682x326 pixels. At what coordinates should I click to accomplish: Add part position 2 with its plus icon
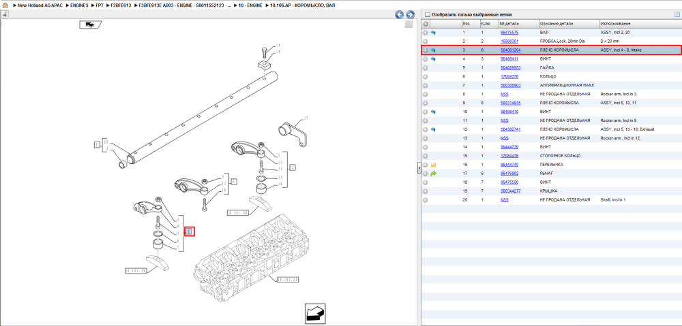coord(426,42)
